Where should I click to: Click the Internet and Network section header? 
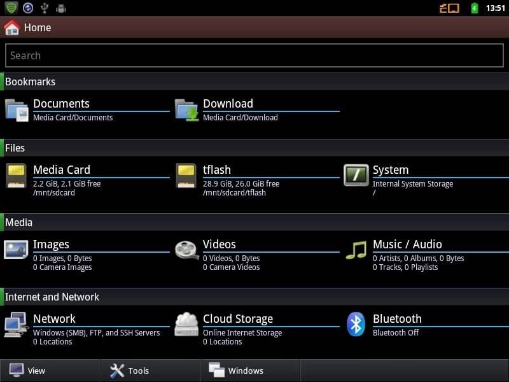click(x=254, y=297)
